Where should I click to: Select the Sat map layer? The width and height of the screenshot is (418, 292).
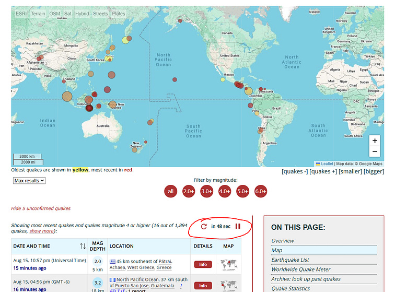click(68, 14)
